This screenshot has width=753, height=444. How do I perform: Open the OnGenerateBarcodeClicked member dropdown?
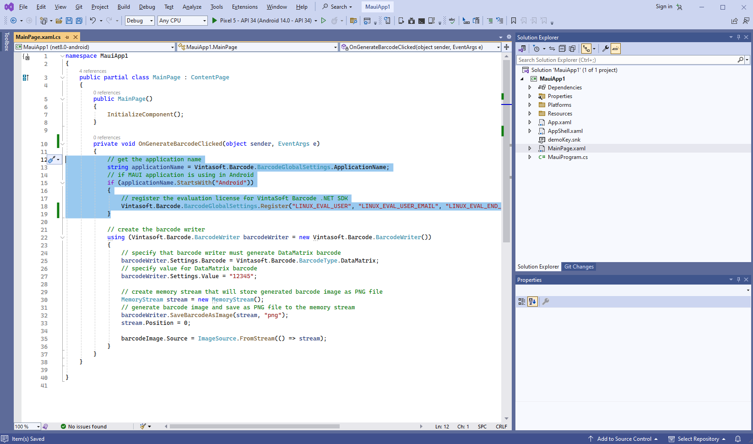click(421, 47)
